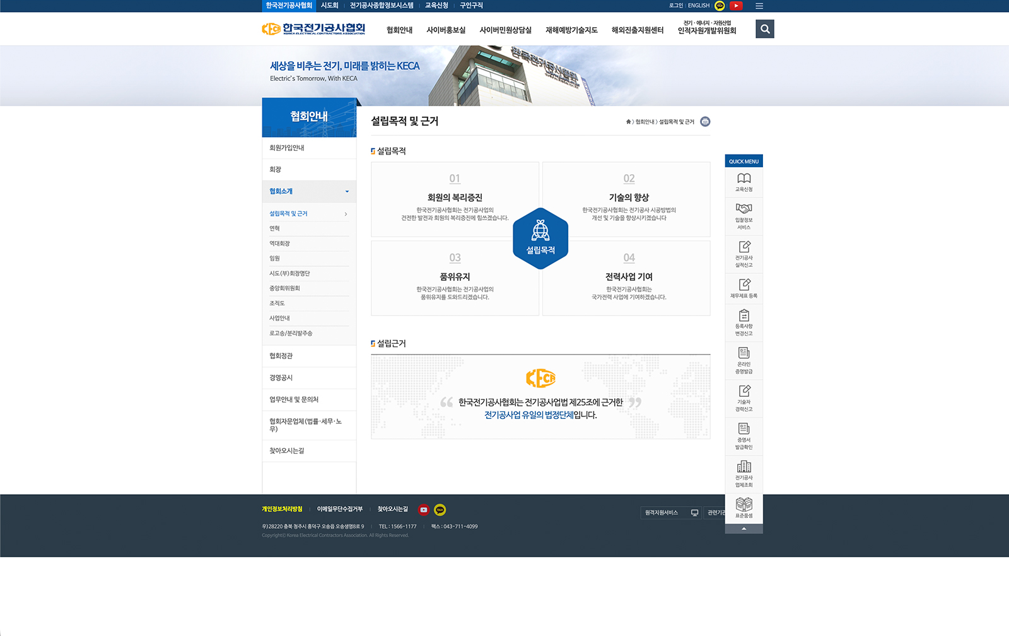Viewport: 1009px width, 636px height.
Task: Click the 로그인 link
Action: (x=676, y=6)
